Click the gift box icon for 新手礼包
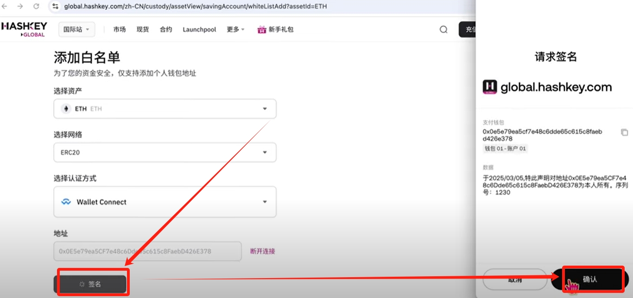633x298 pixels. [x=262, y=29]
